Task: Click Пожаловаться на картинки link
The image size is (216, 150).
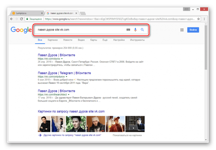Action: pos(127,135)
